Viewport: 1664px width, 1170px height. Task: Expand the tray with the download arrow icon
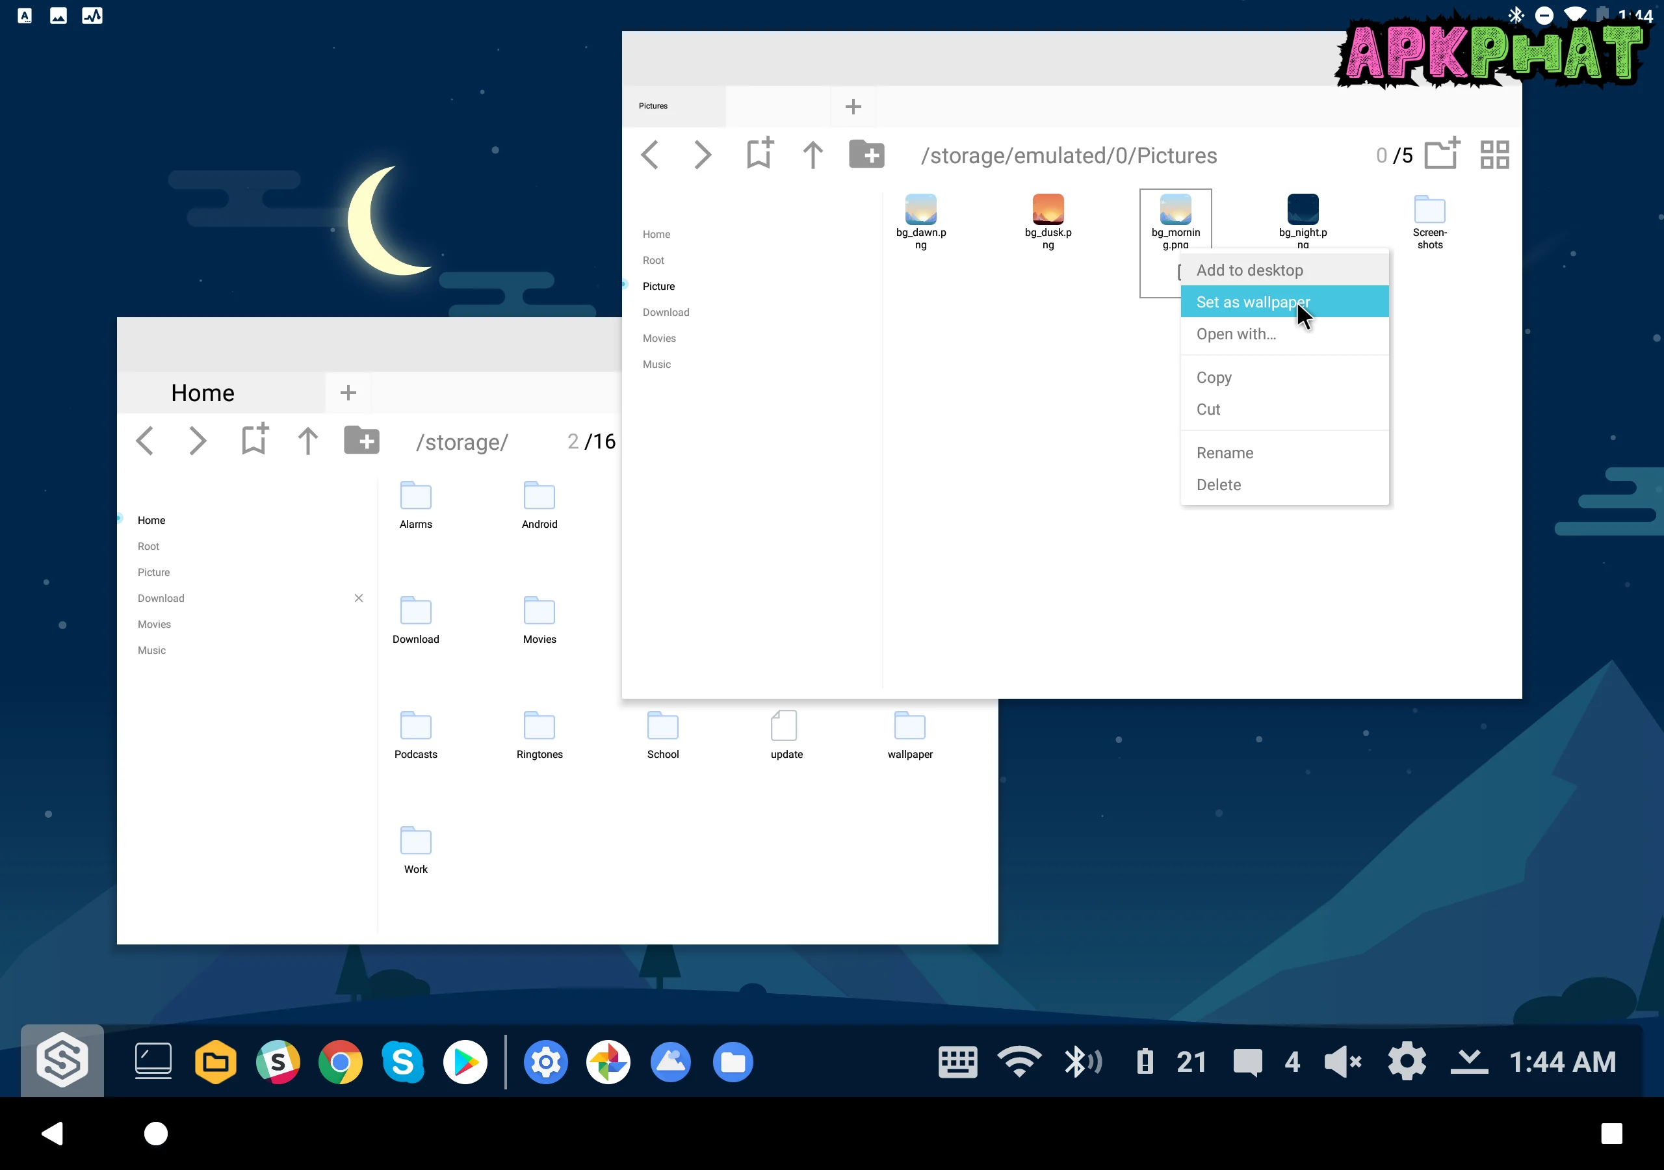click(1468, 1062)
